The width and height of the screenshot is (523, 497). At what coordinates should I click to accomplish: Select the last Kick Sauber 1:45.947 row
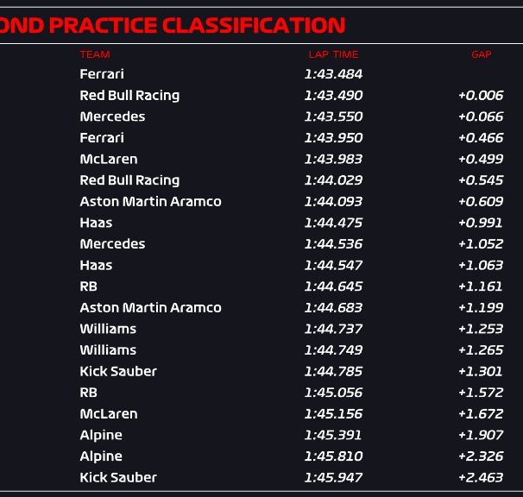coord(261,478)
